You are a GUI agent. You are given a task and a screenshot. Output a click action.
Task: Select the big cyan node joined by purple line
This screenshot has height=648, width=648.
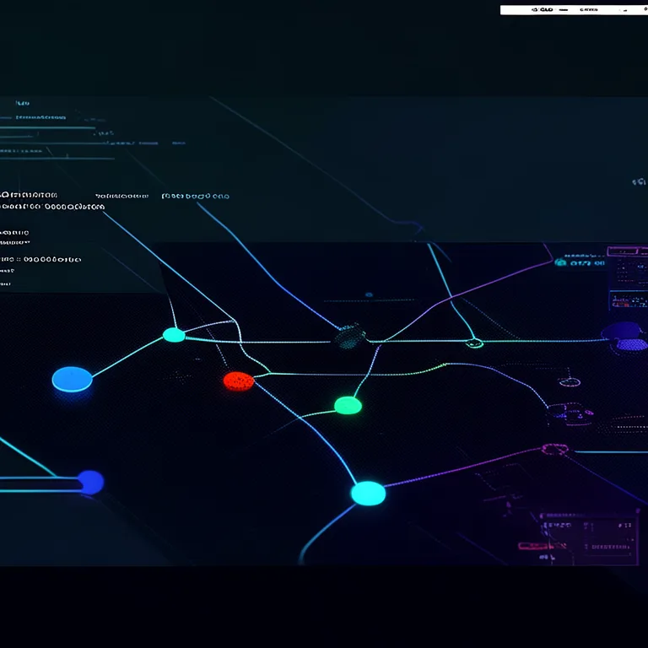click(x=368, y=493)
